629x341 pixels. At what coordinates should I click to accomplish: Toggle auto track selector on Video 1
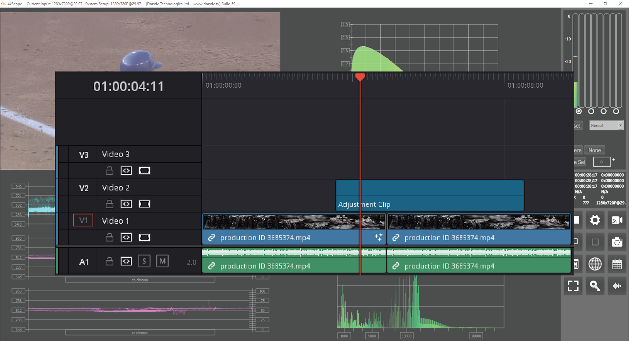click(126, 237)
